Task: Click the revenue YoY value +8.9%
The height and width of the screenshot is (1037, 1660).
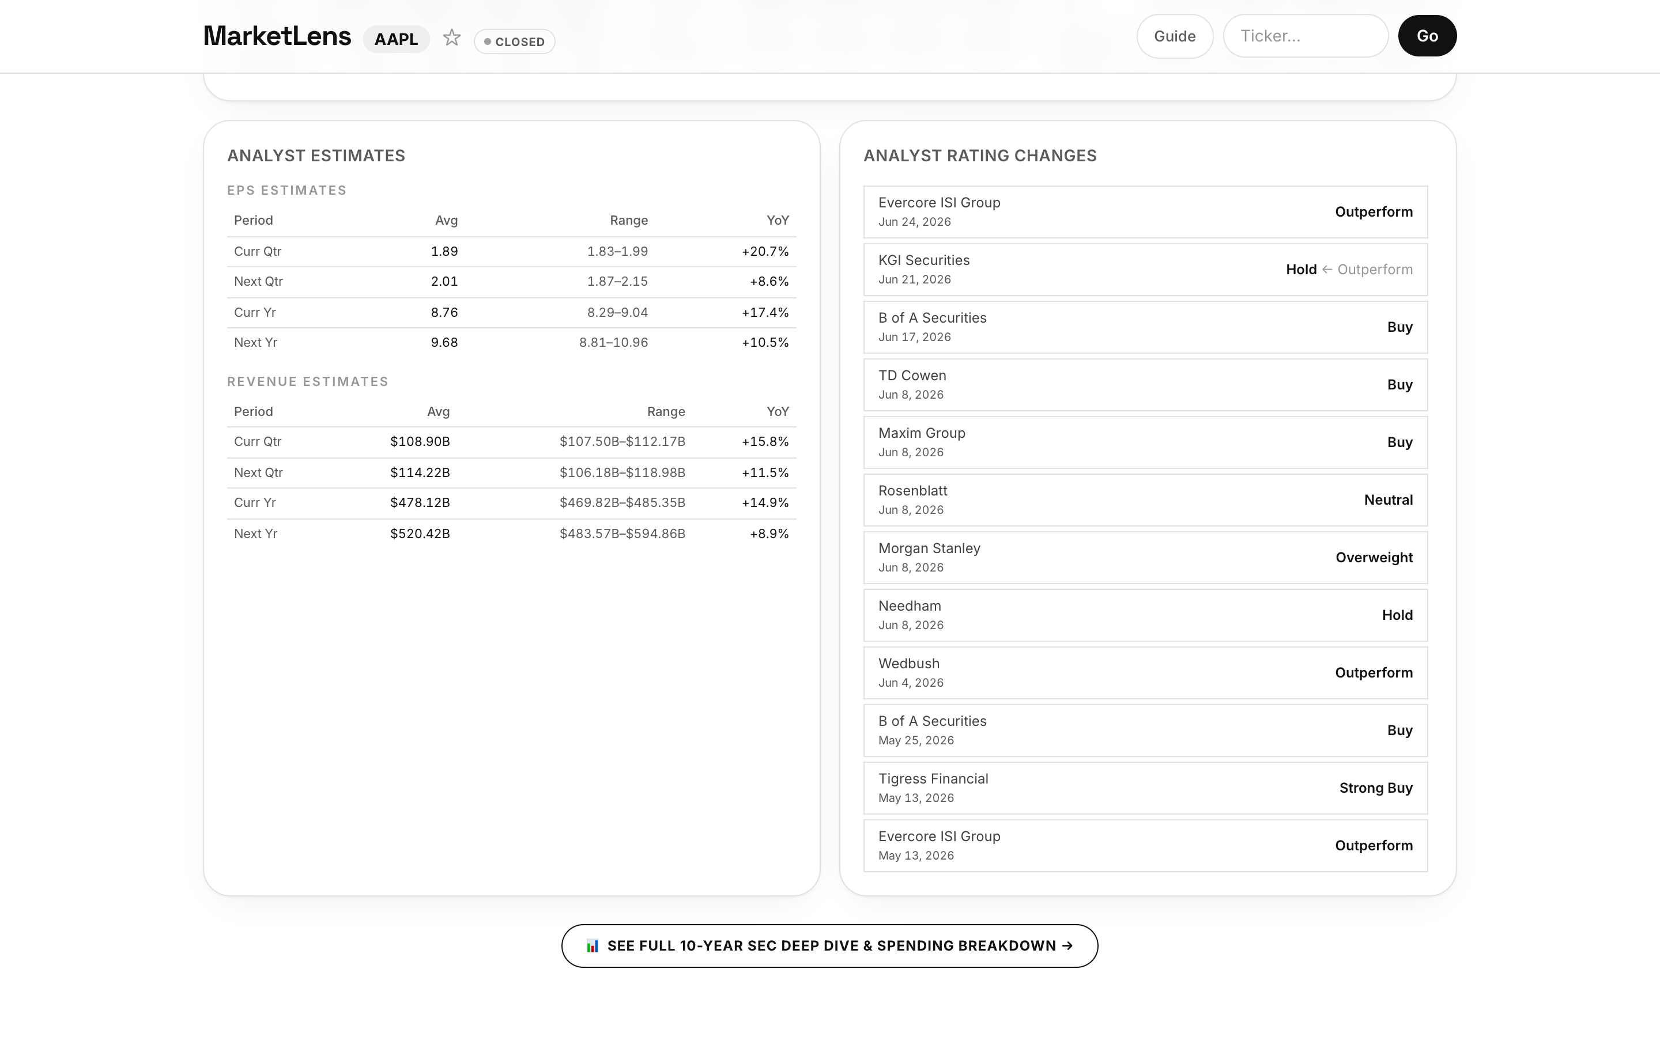Action: (769, 533)
